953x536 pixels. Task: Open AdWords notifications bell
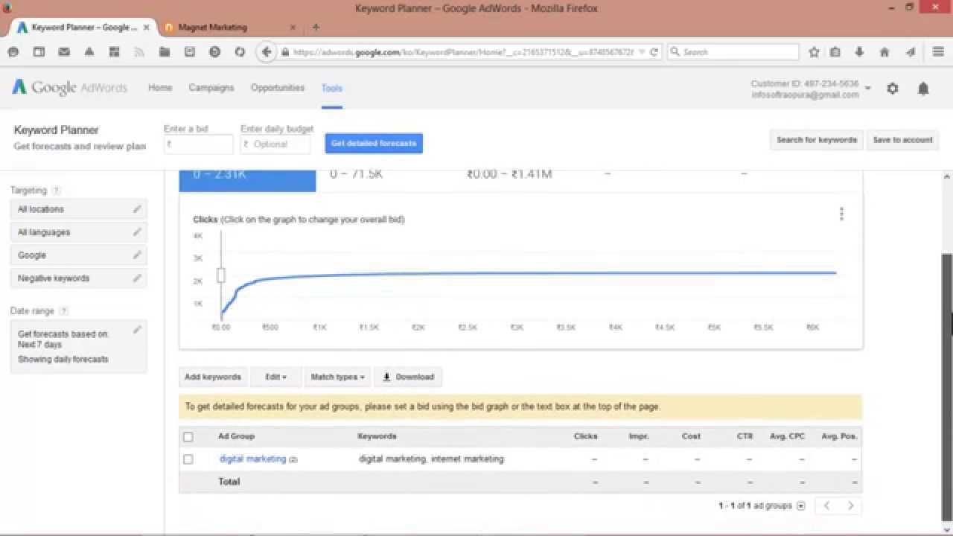pos(923,89)
